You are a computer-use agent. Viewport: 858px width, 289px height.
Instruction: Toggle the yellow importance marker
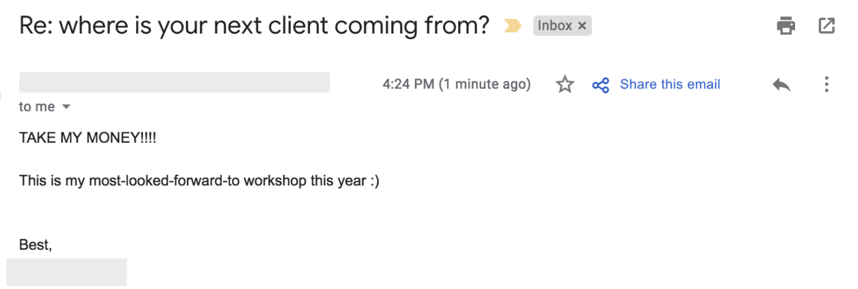tap(513, 26)
